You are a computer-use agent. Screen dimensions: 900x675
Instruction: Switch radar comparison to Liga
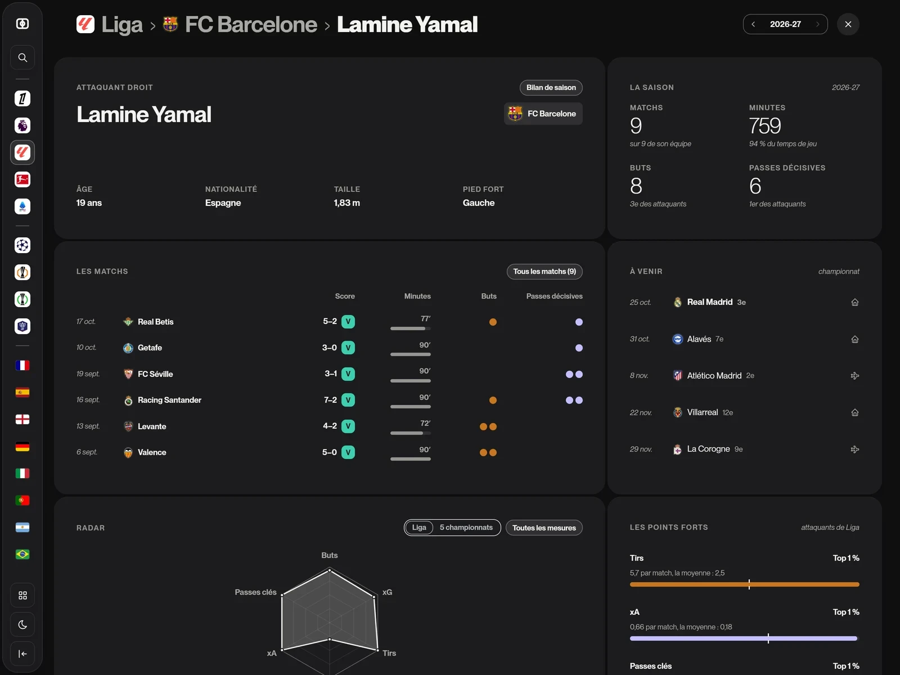(419, 528)
